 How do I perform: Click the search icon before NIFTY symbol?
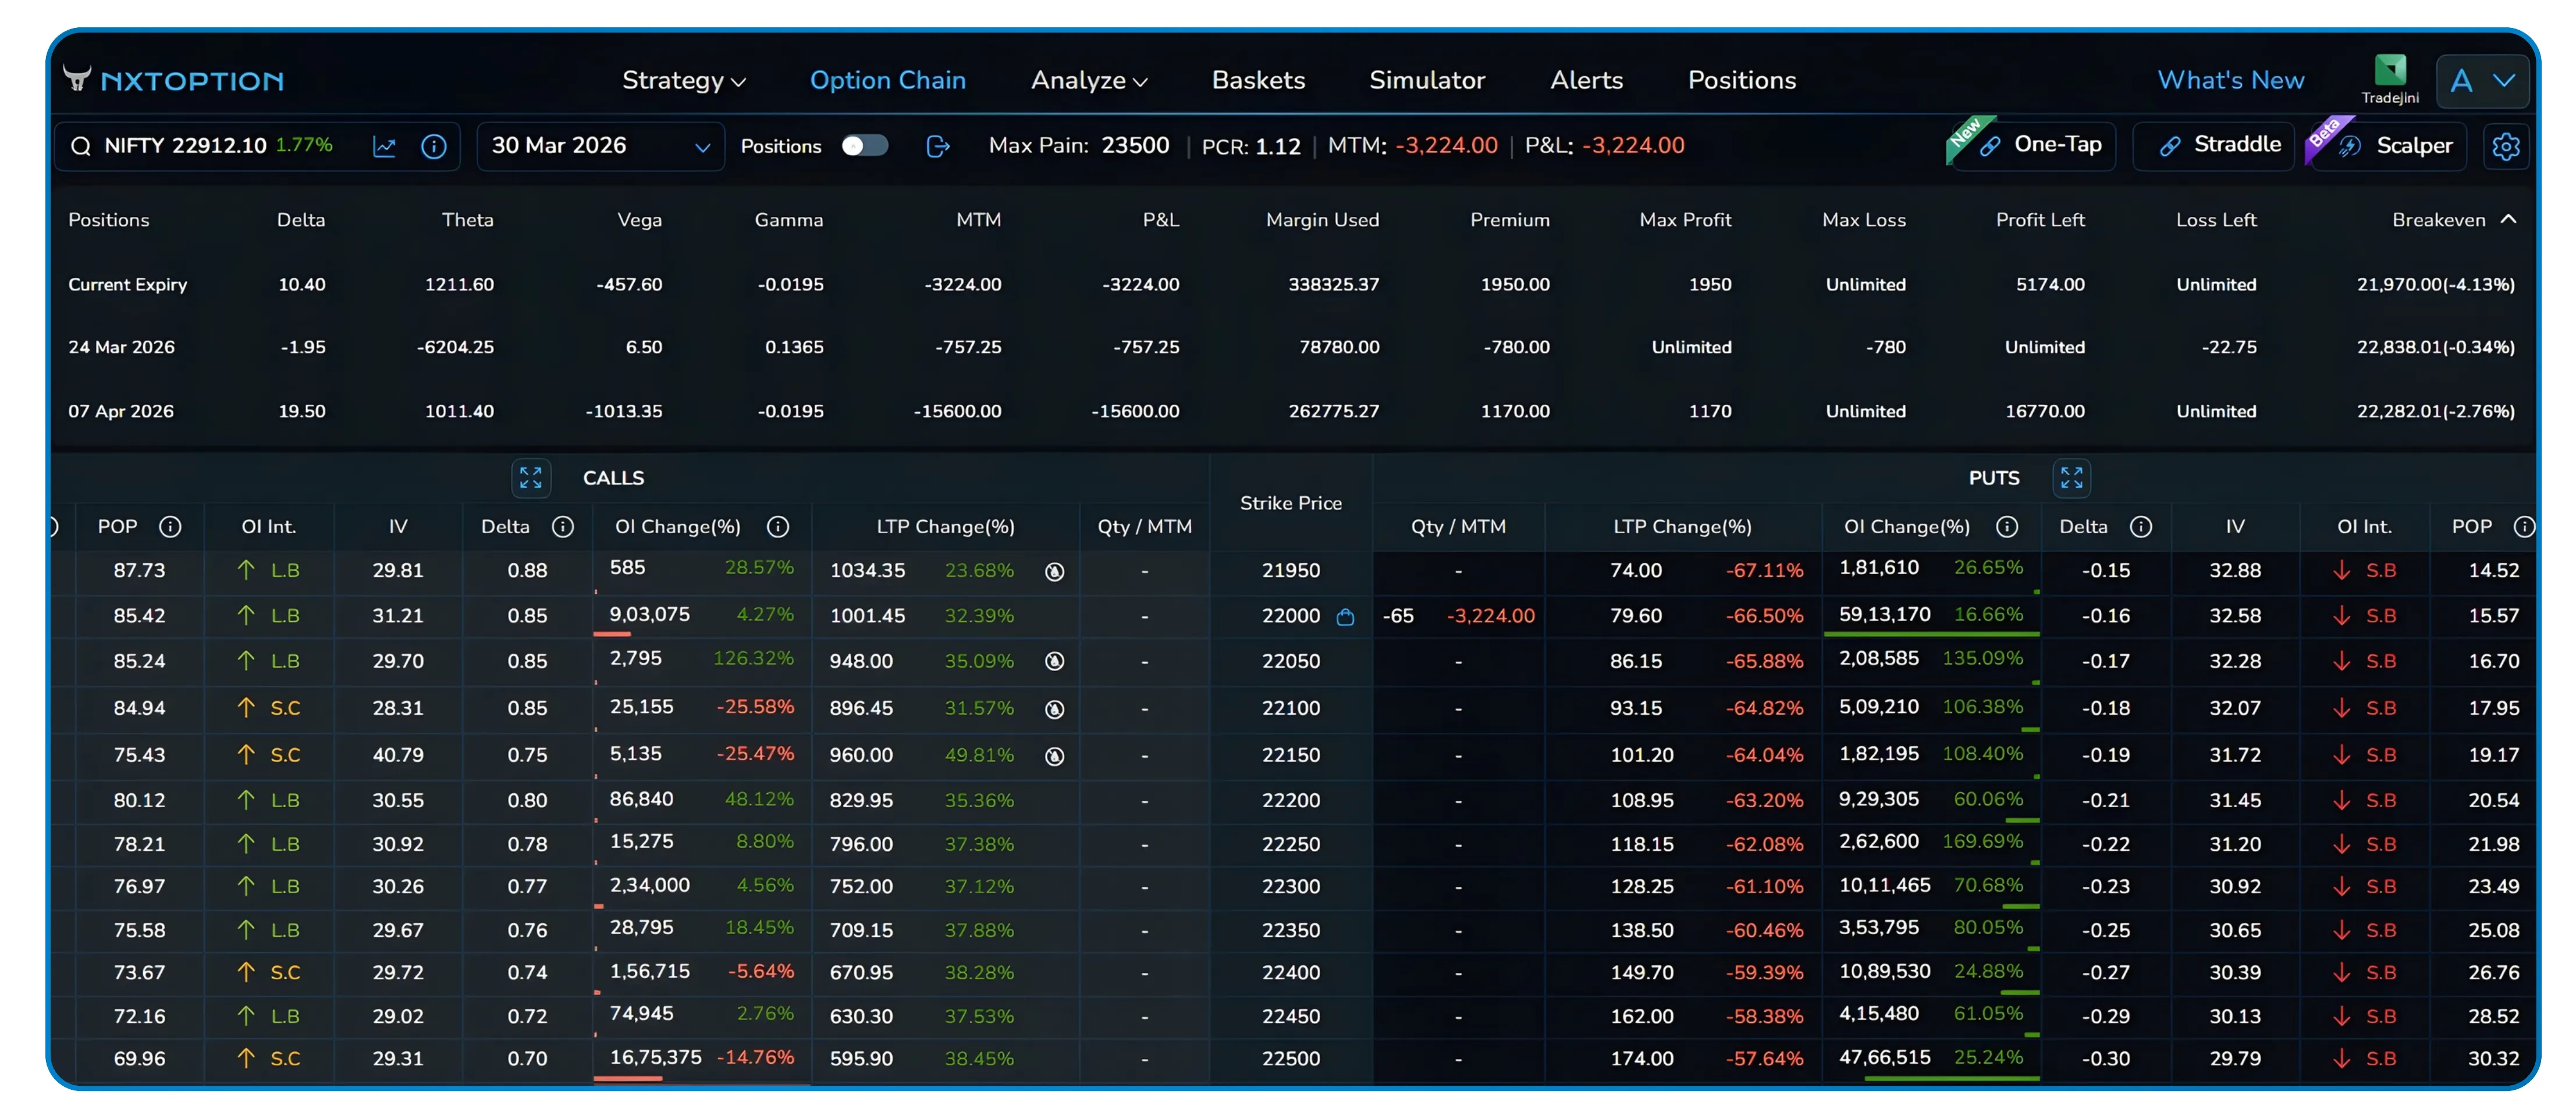(81, 146)
